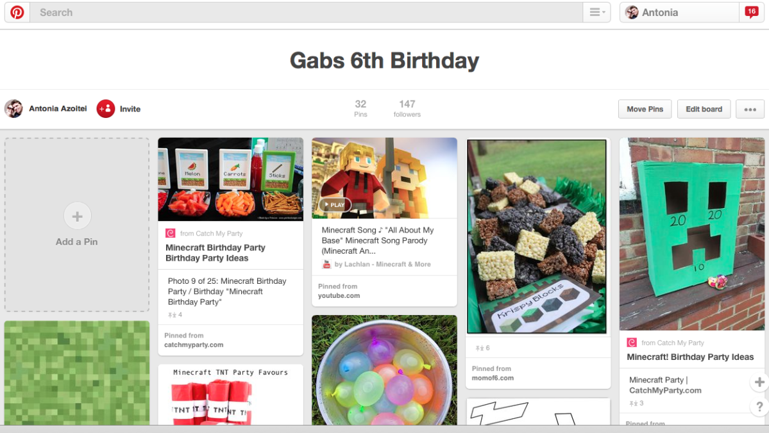Click the floating plus button

[x=759, y=382]
